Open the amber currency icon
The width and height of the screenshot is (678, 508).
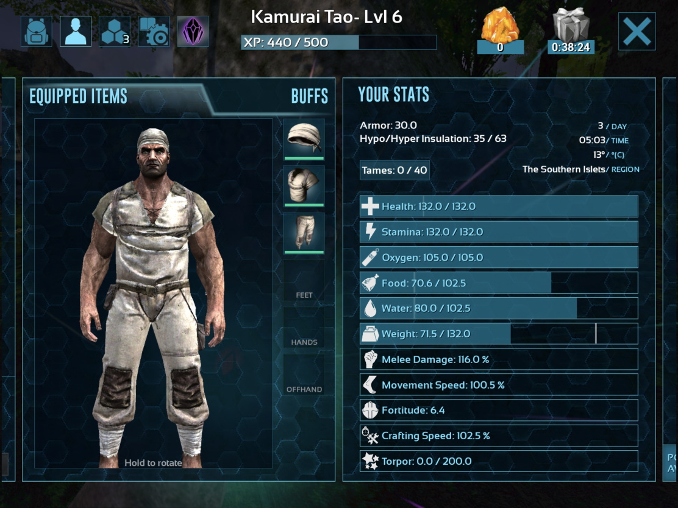(501, 30)
